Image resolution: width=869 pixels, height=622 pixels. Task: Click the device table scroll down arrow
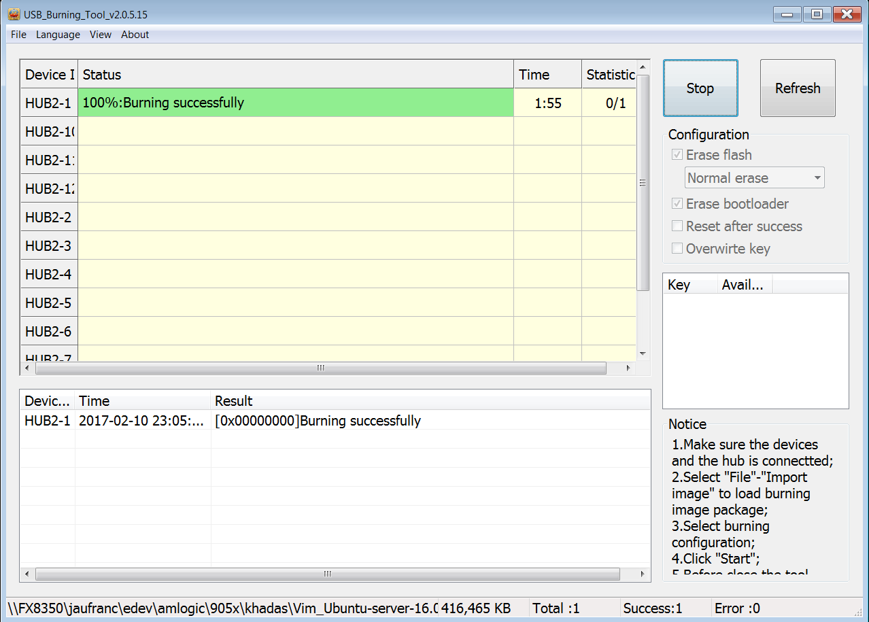[x=643, y=353]
